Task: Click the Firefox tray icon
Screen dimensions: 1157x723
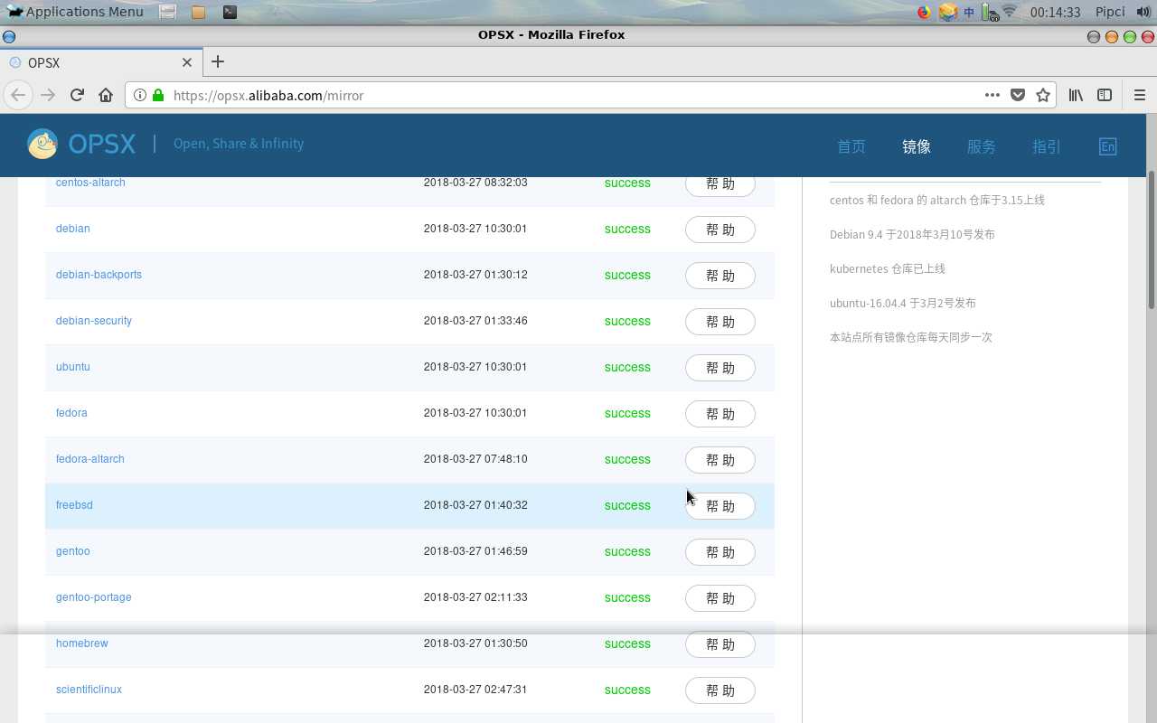Action: tap(924, 12)
